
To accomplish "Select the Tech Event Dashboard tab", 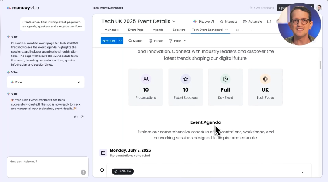I will [207, 30].
